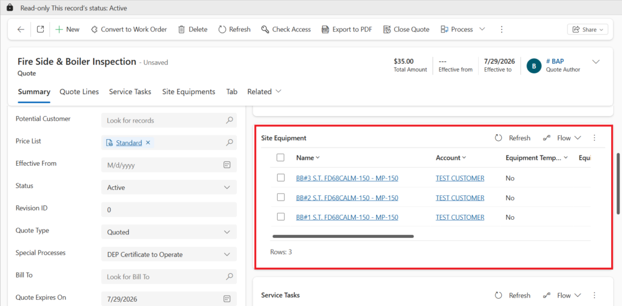Image resolution: width=622 pixels, height=306 pixels.
Task: Open the Standard price list link
Action: [x=129, y=143]
